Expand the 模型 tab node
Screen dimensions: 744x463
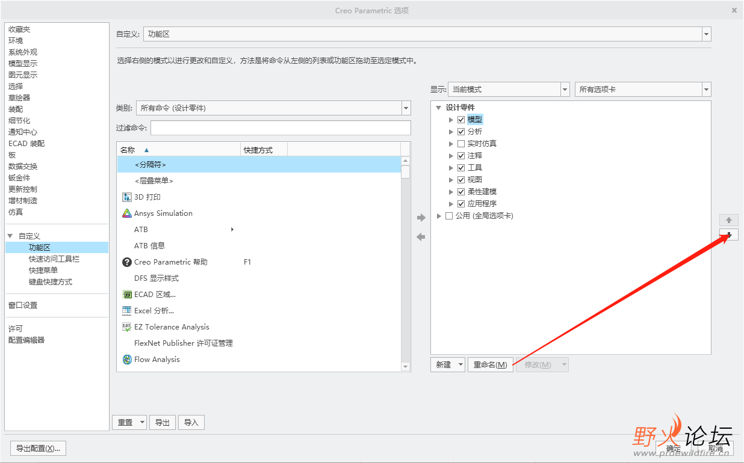coord(451,120)
